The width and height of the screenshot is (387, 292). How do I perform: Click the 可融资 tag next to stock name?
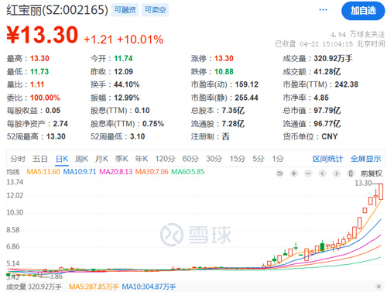(125, 10)
